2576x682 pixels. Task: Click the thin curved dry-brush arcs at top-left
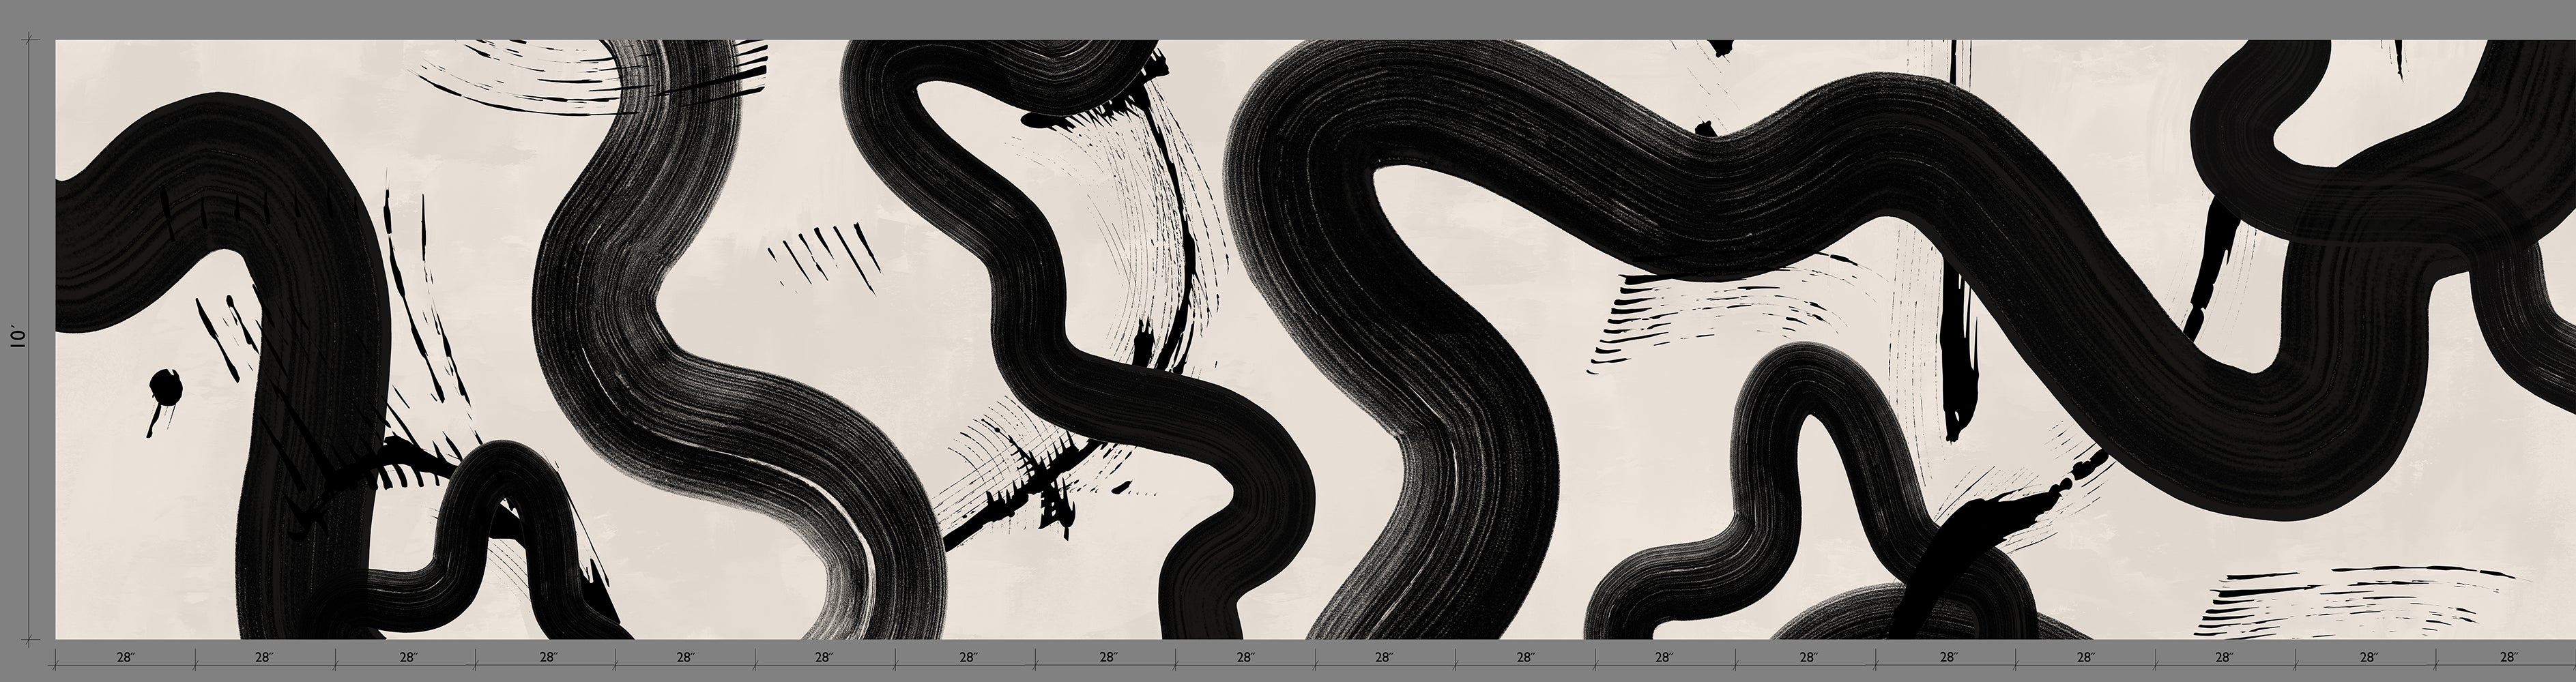click(520, 75)
